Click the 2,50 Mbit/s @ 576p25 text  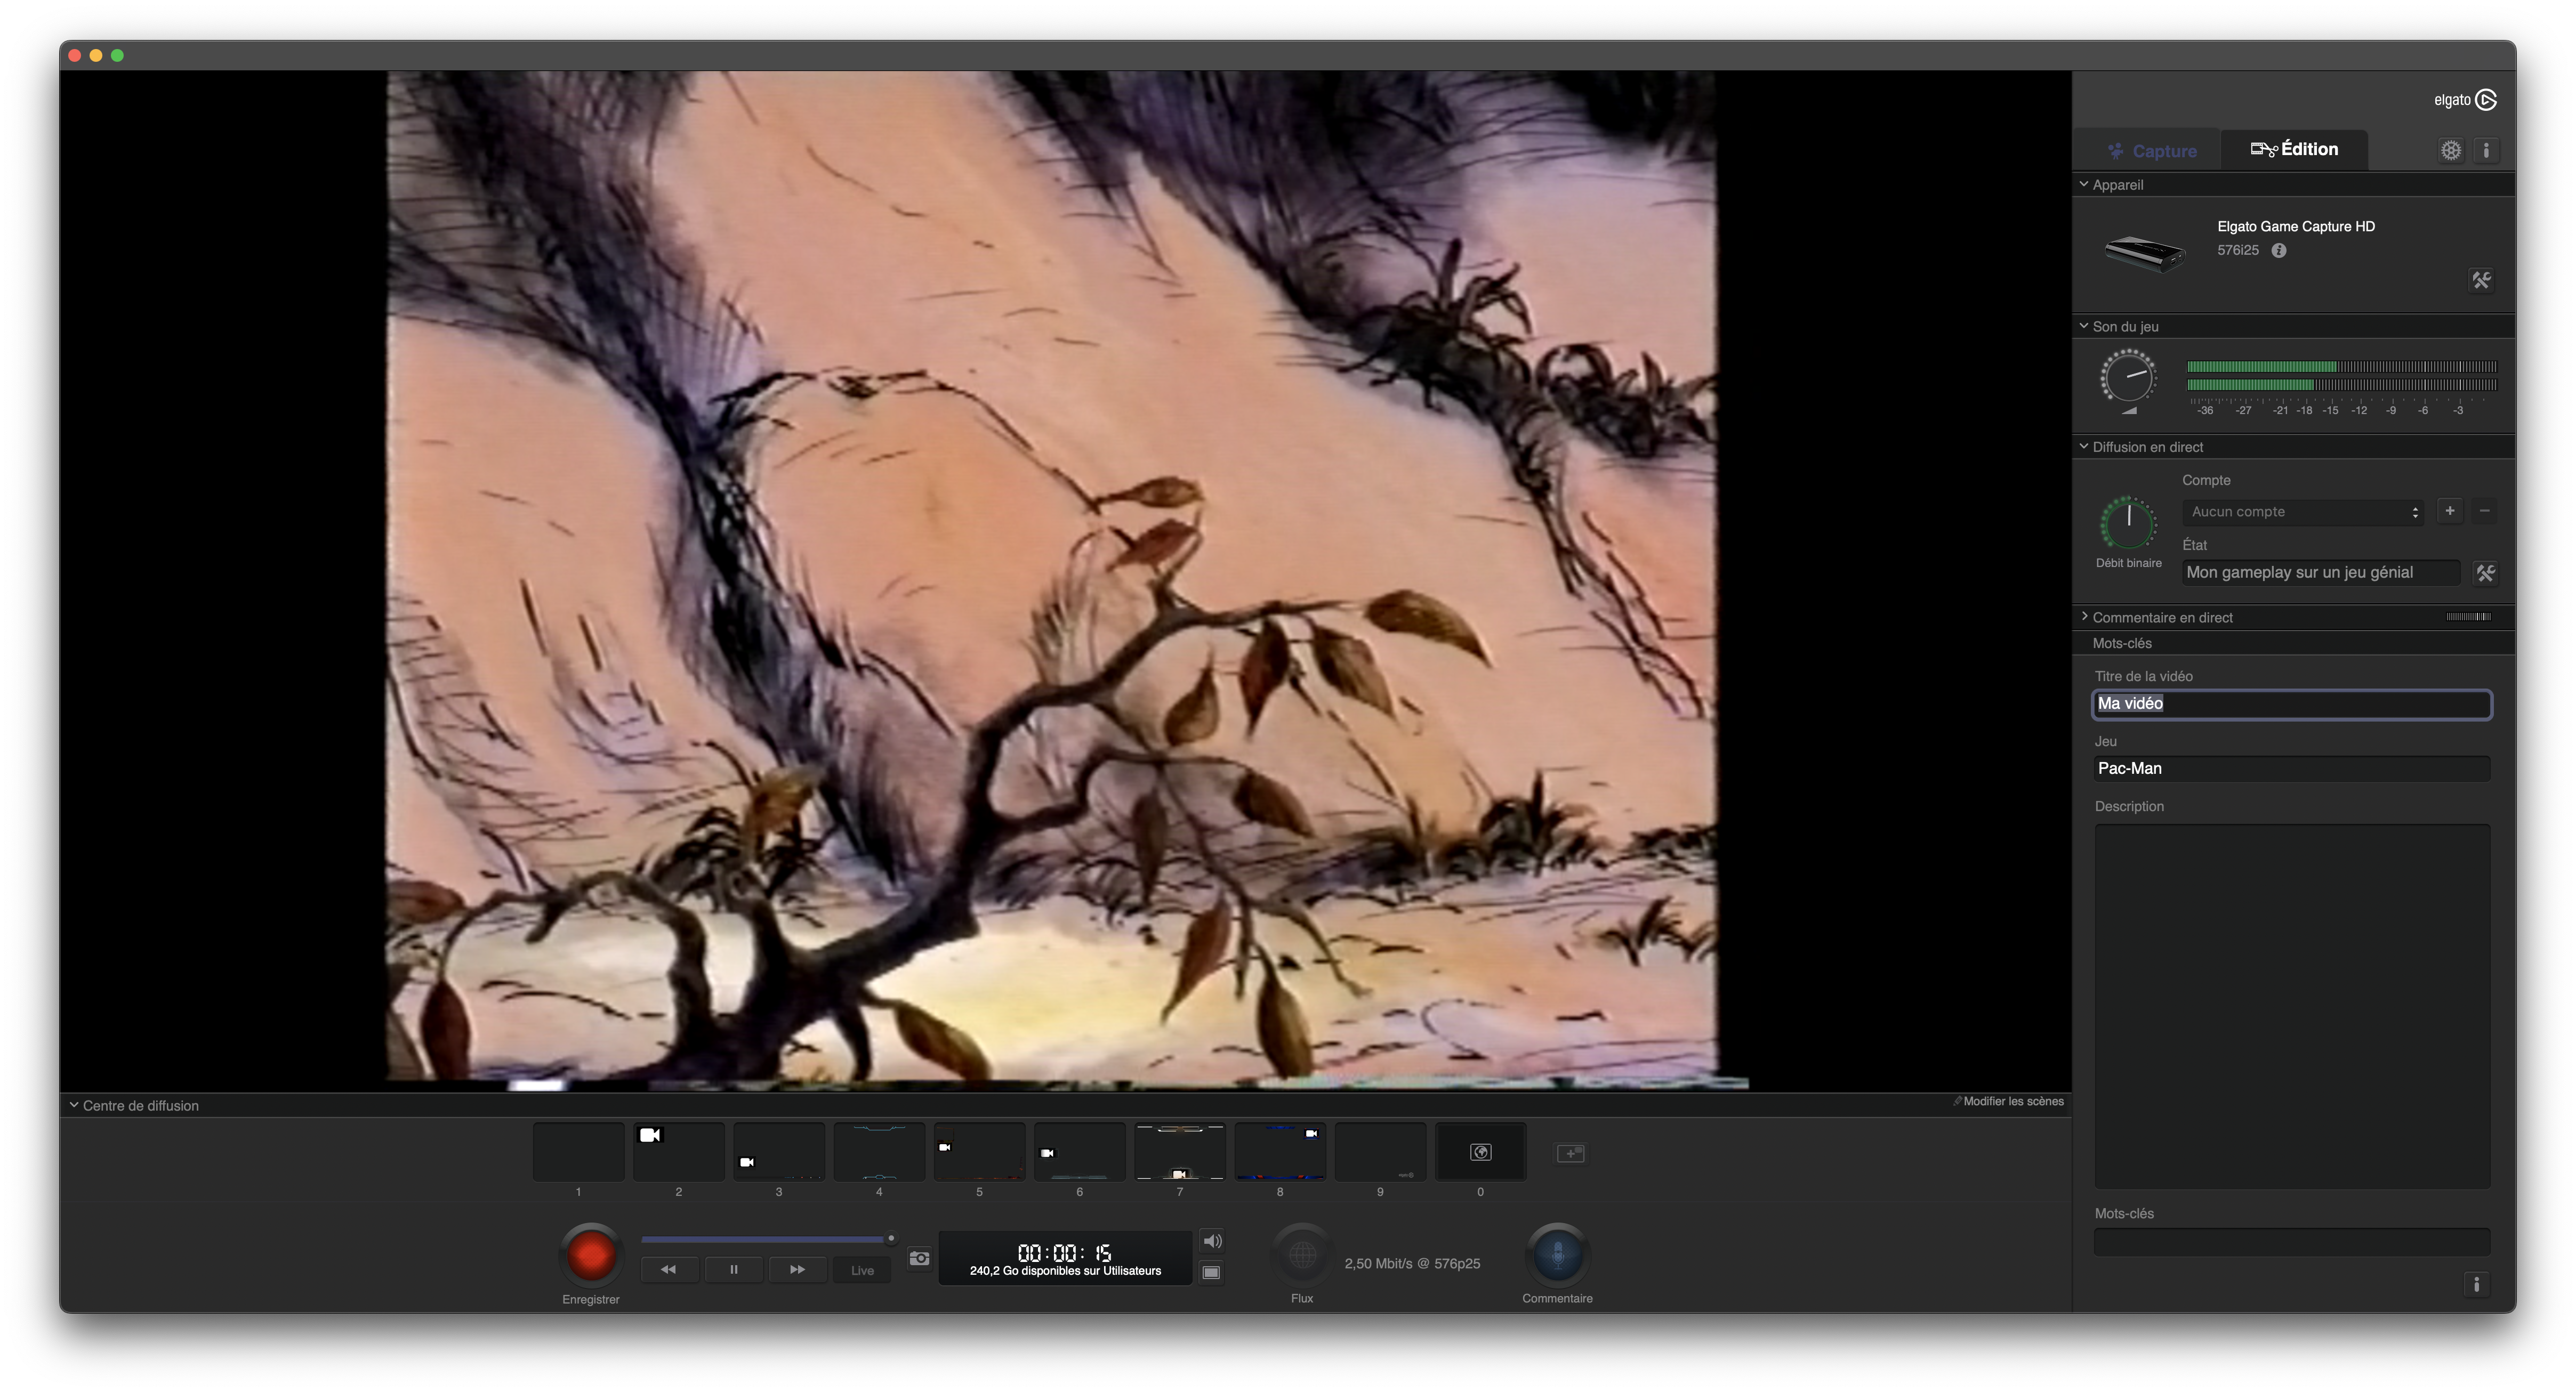[x=1412, y=1264]
